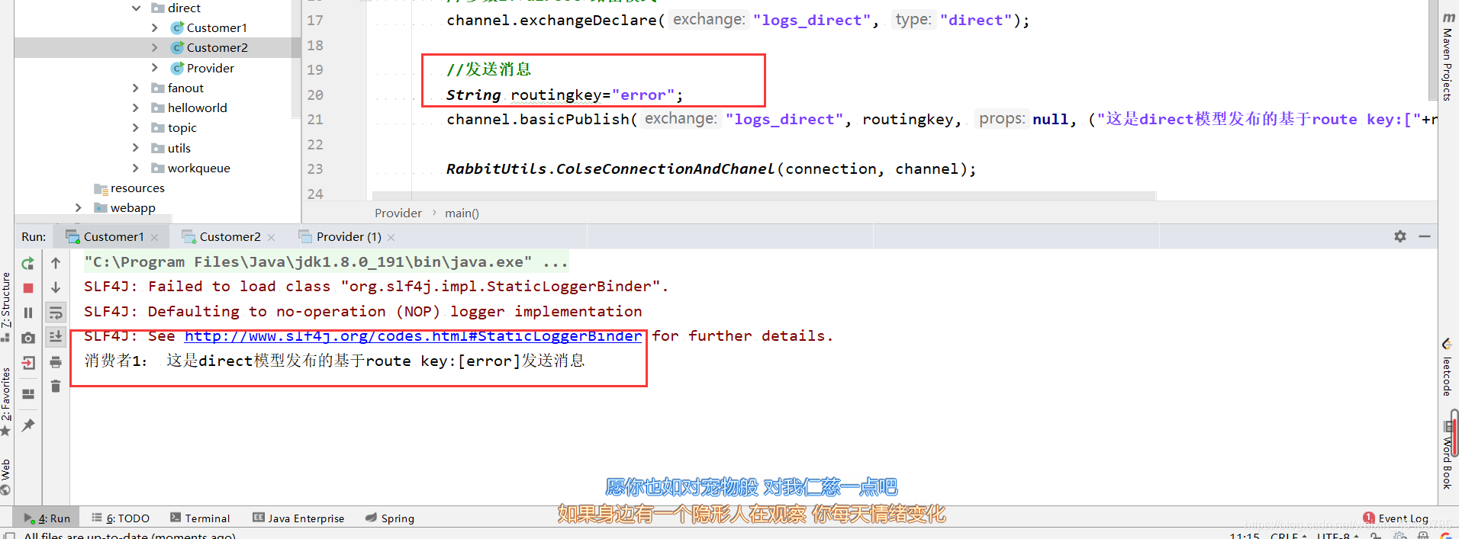Screen dimensions: 1459x539
Task: Toggle soft-wrap in console output
Action: [56, 313]
